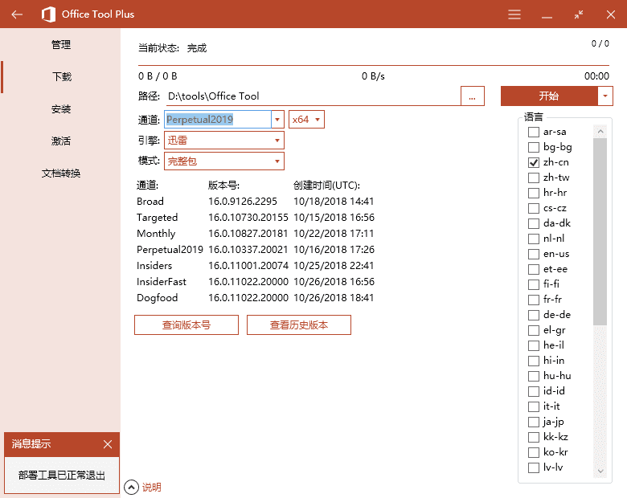
Task: Check the zh-tw language box
Action: coord(534,178)
